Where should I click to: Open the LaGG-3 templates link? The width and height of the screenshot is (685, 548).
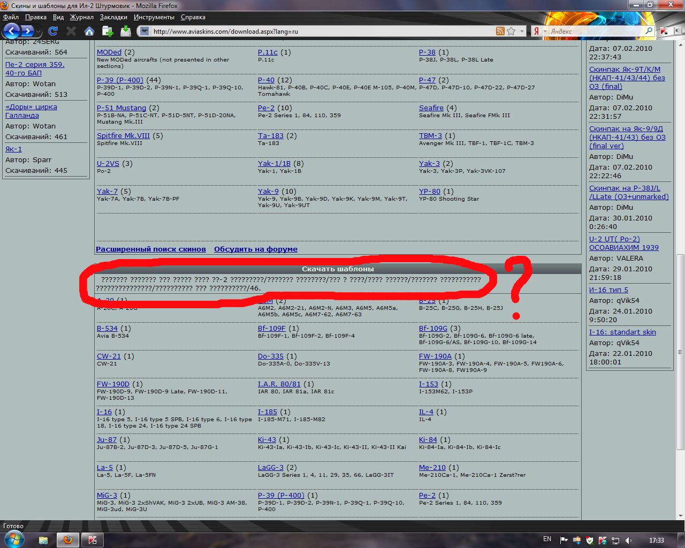click(271, 468)
